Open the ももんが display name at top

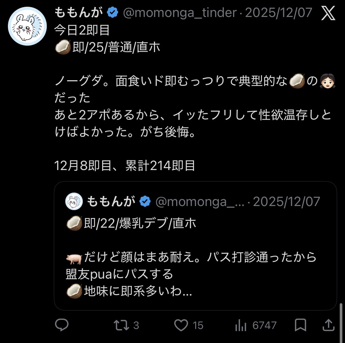pos(78,13)
